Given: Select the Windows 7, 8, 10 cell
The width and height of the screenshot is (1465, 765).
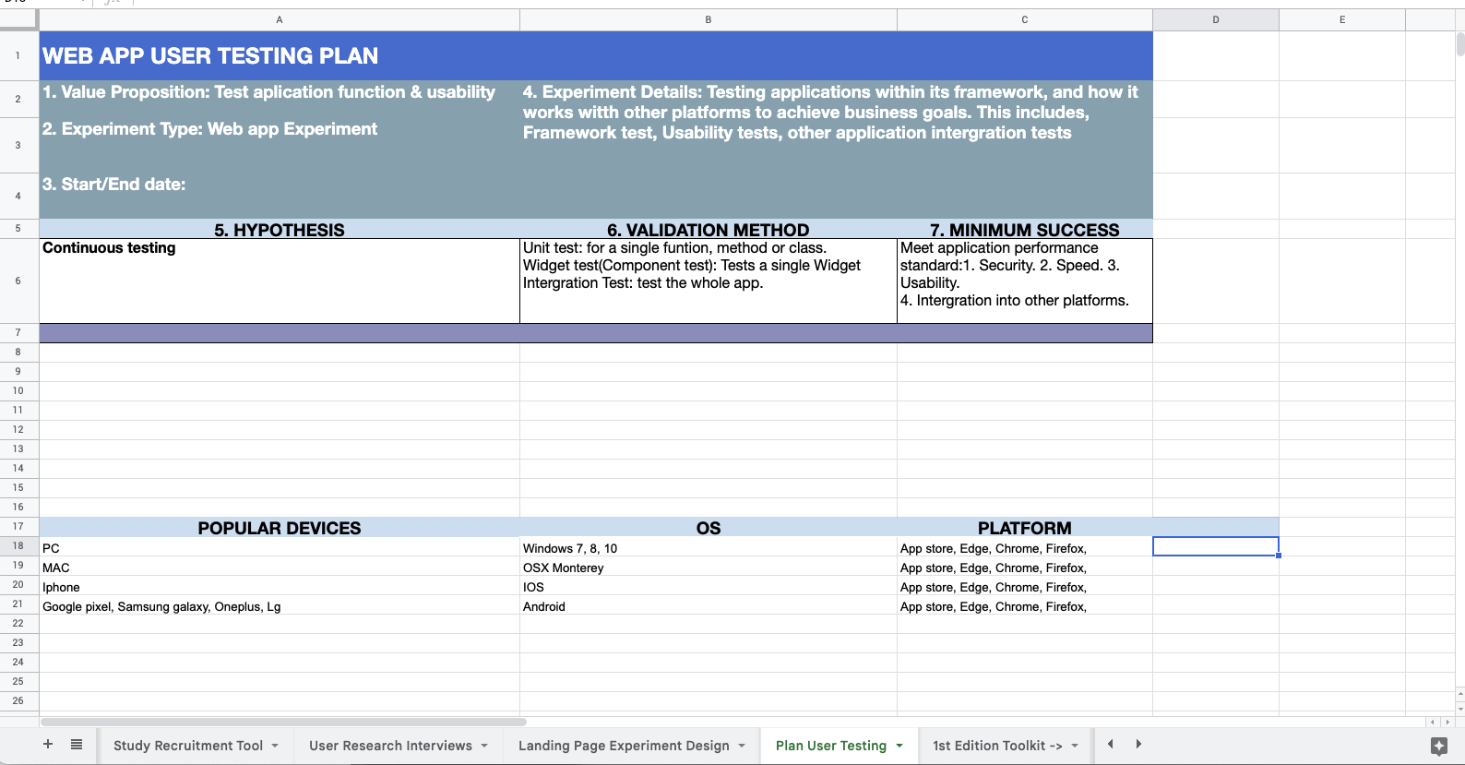Looking at the screenshot, I should pyautogui.click(x=709, y=547).
